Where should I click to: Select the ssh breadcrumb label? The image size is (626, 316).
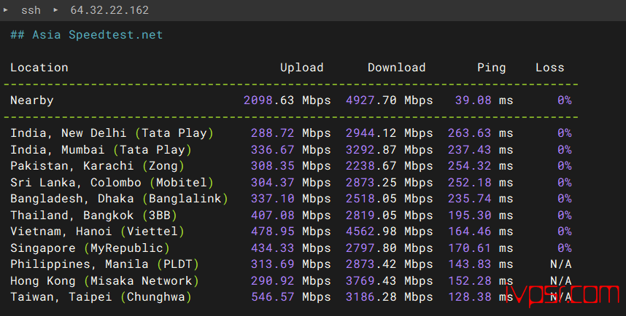click(31, 10)
